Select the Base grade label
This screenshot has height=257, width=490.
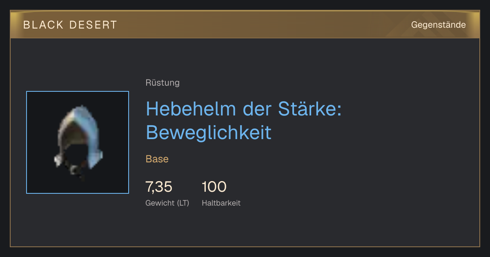click(157, 159)
